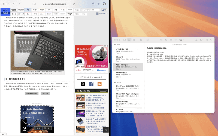Open the Impress Watch site tab
Screen dimensions: 218x136
[x=14, y=10]
